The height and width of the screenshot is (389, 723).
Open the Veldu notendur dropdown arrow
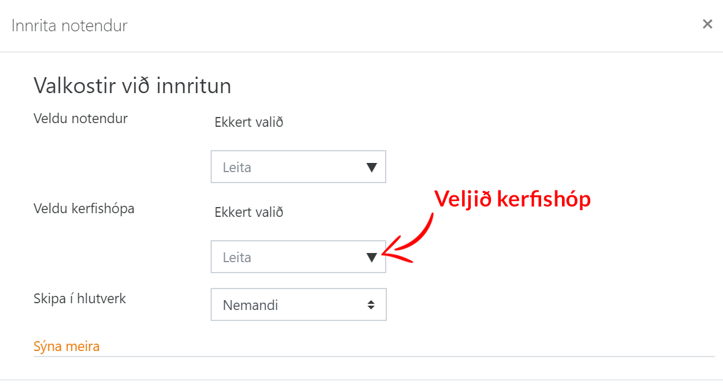pos(371,167)
